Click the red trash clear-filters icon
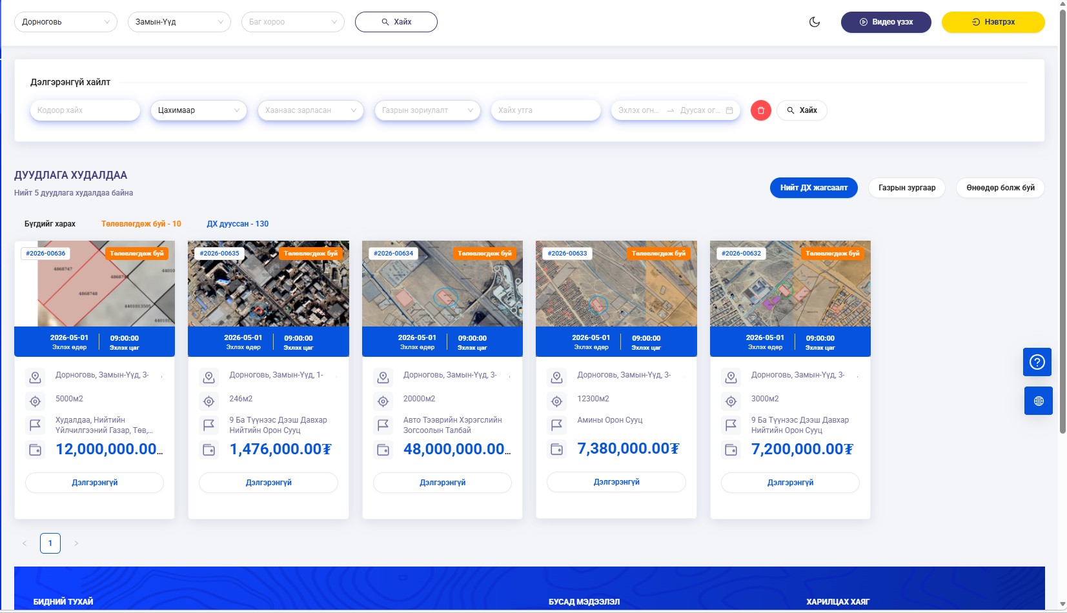1067x613 pixels. click(760, 110)
